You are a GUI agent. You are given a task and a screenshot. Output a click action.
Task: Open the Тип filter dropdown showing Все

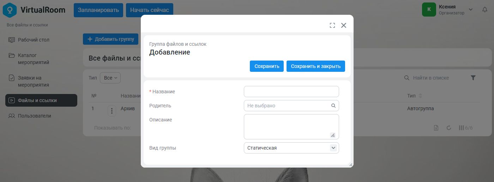[x=110, y=78]
